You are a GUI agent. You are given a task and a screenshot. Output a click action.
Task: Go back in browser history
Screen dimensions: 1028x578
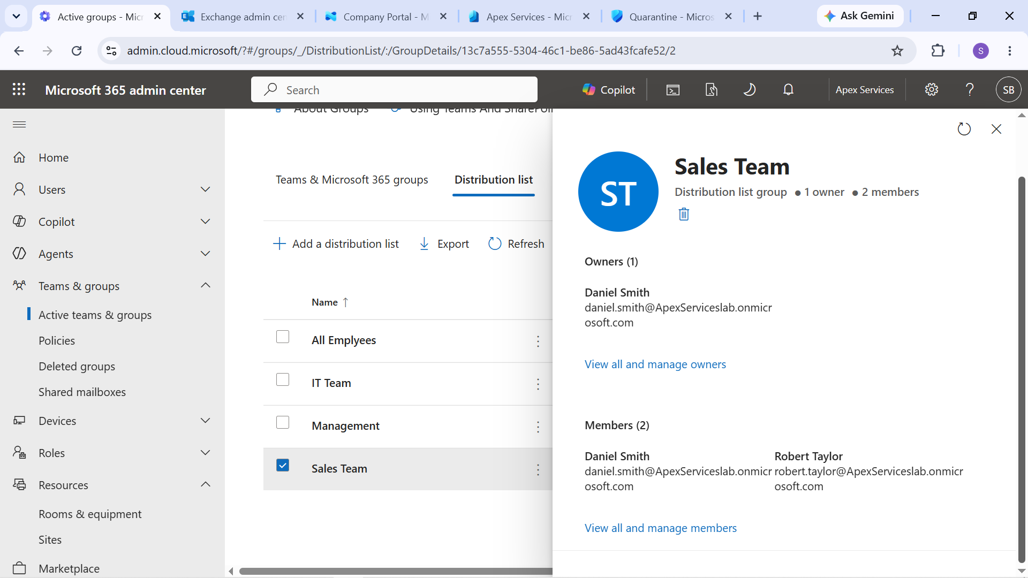tap(19, 51)
